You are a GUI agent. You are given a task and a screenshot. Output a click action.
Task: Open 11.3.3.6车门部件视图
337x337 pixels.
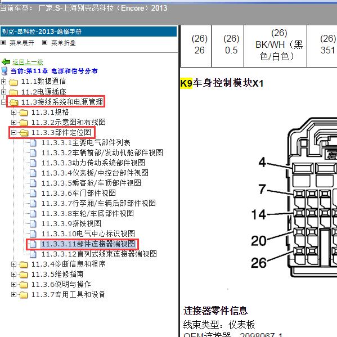click(78, 193)
